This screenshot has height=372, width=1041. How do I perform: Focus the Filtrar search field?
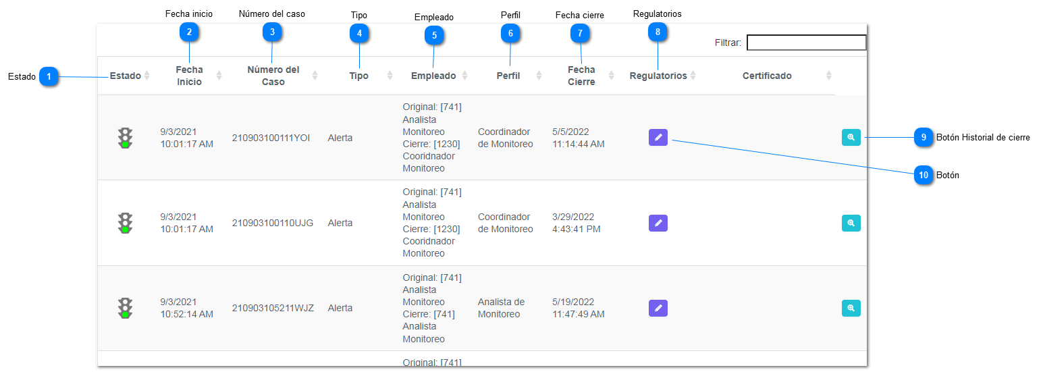(806, 43)
